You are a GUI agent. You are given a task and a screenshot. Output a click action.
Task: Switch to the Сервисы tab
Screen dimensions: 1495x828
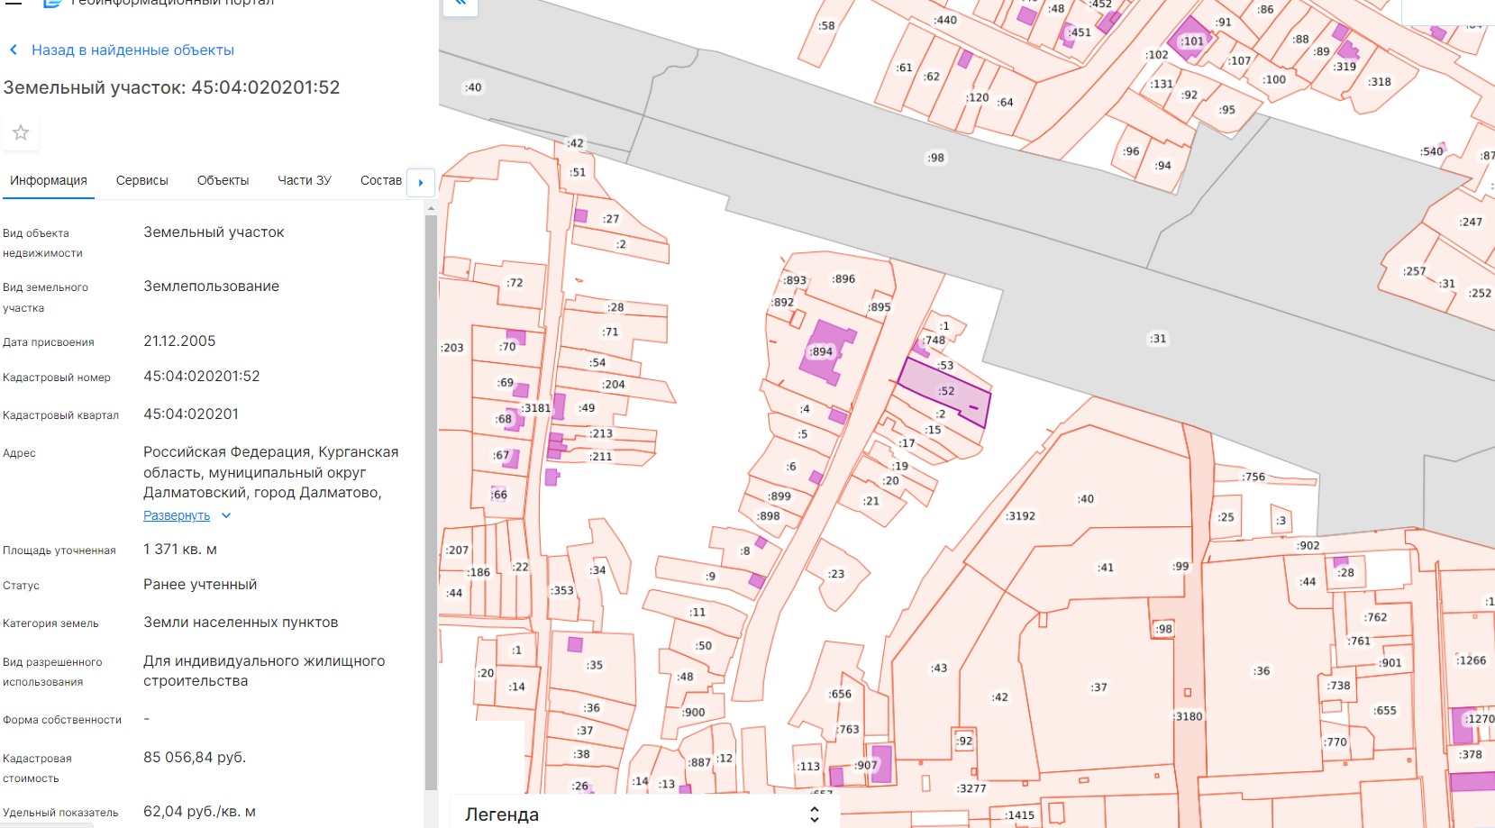point(142,180)
